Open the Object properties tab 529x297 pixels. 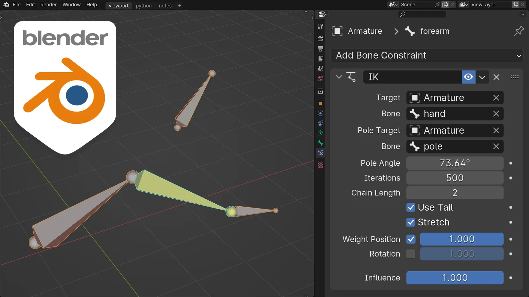[320, 103]
